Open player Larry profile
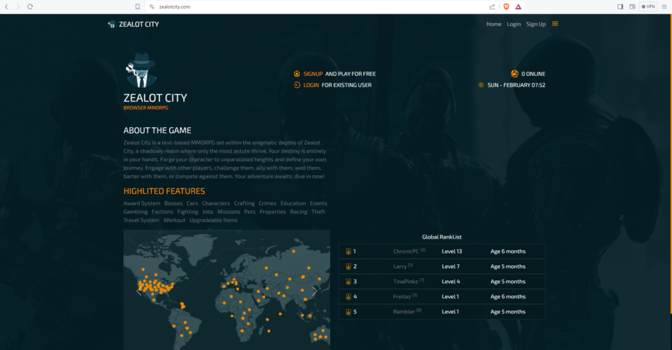This screenshot has height=350, width=672. (x=400, y=267)
